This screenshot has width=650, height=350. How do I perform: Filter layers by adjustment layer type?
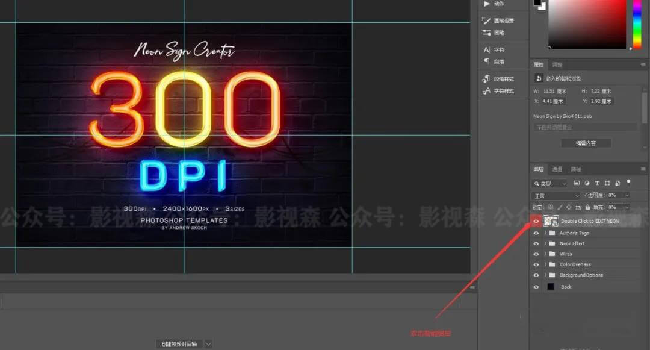(587, 183)
